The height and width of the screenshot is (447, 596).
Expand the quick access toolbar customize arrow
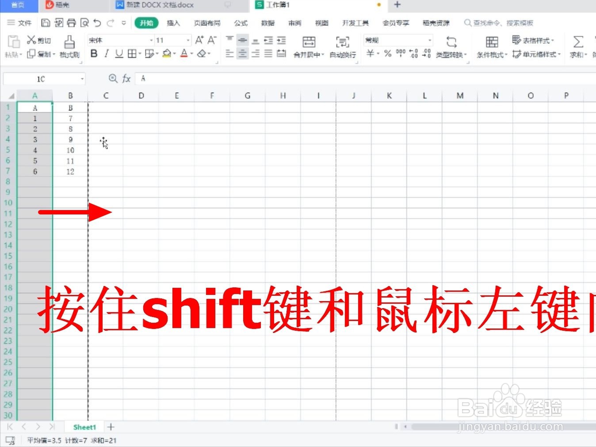[124, 23]
